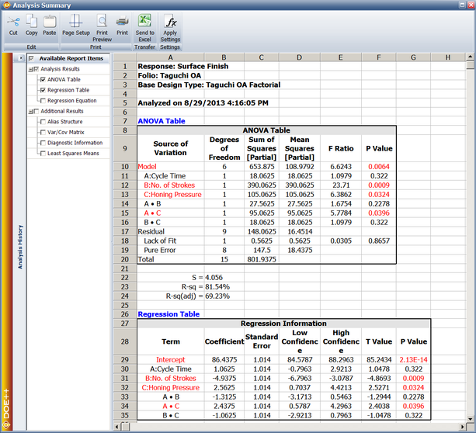The height and width of the screenshot is (433, 476).
Task: Click the F Ratio 23.71 cell
Action: (341, 185)
